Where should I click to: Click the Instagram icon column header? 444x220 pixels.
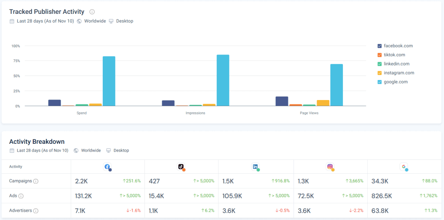click(x=330, y=167)
